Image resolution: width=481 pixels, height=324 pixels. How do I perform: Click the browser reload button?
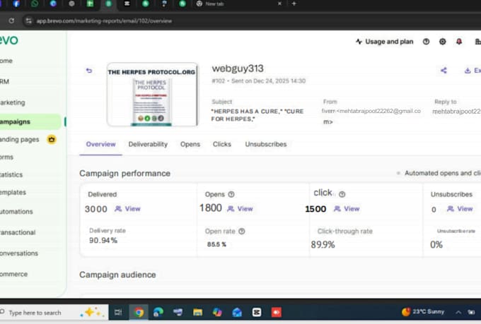coord(11,20)
